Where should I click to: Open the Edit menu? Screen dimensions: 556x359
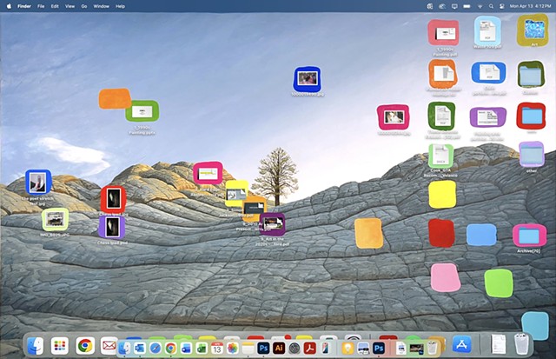pyautogui.click(x=55, y=6)
